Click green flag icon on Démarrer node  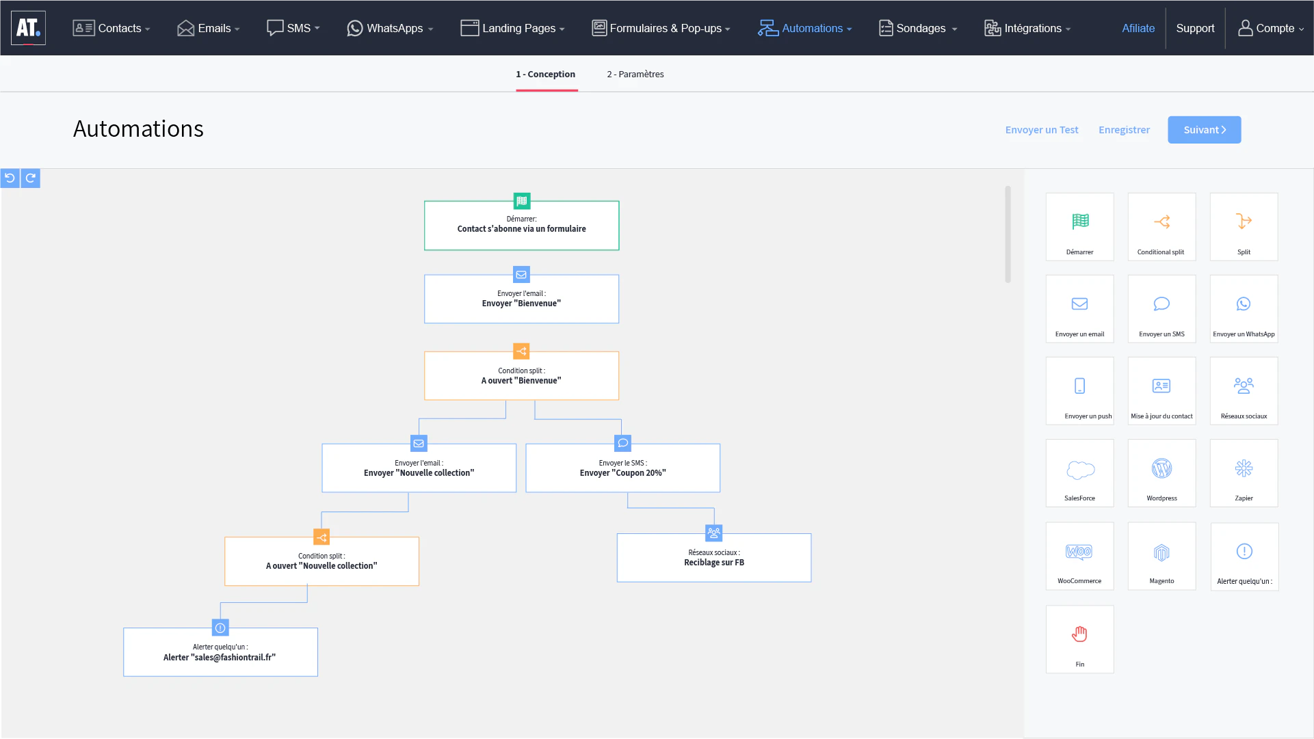click(x=522, y=201)
